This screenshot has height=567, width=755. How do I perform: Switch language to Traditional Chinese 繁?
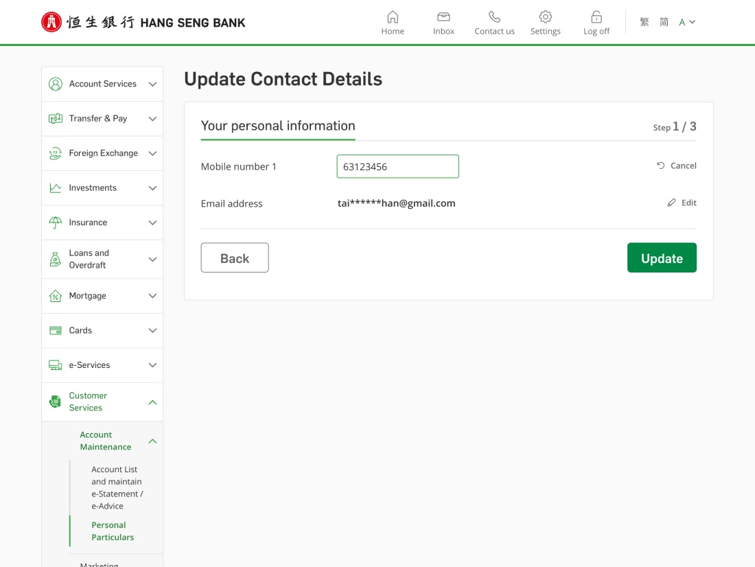point(644,22)
